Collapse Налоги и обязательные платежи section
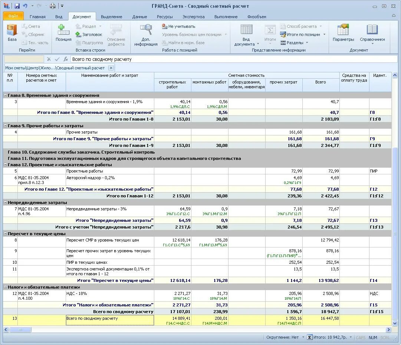 point(5,287)
